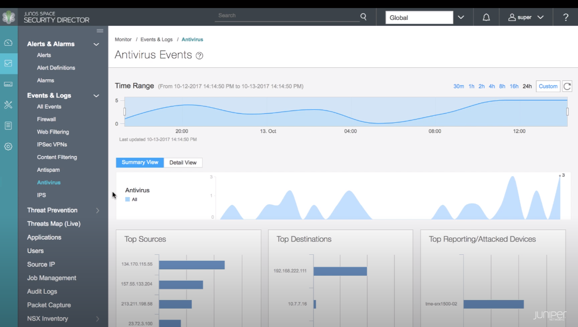Click the Custom time range button
The image size is (578, 327).
tap(548, 86)
